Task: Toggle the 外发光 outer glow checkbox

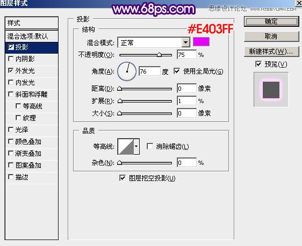Action: tap(11, 71)
